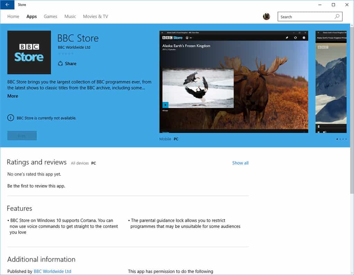Image resolution: width=354 pixels, height=275 pixels.
Task: Switch to the Games tab
Action: [50, 17]
